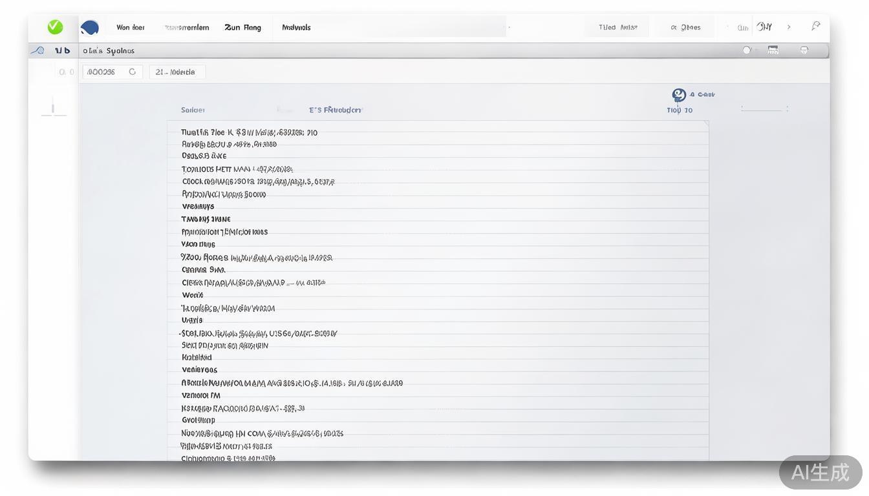The image size is (869, 496).
Task: Click the 'Tlled Anls' button
Action: (617, 27)
